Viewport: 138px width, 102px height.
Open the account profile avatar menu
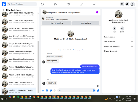coord(132,4)
